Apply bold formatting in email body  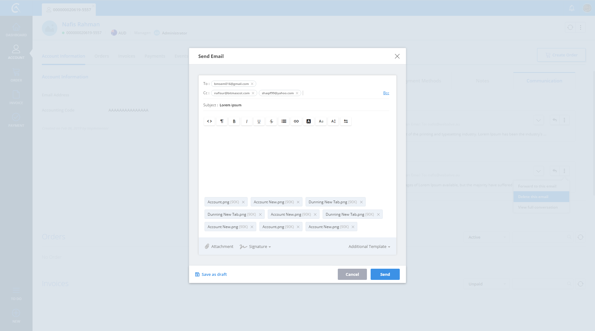click(x=234, y=121)
